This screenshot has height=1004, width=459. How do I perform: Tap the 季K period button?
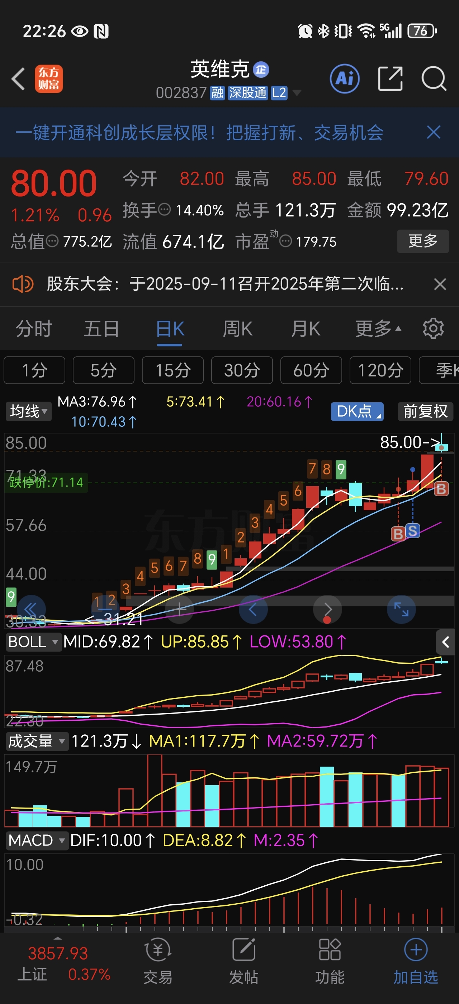click(x=439, y=370)
